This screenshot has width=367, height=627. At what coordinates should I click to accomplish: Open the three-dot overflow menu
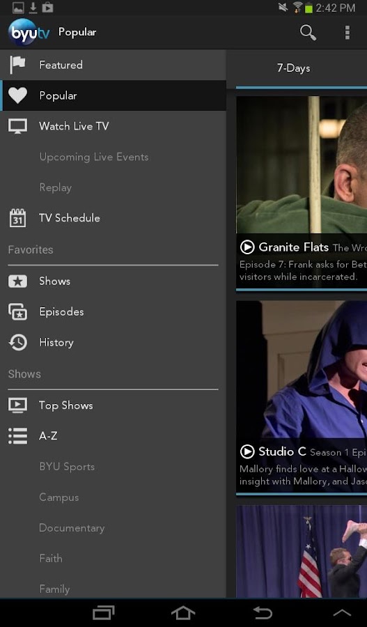click(347, 32)
